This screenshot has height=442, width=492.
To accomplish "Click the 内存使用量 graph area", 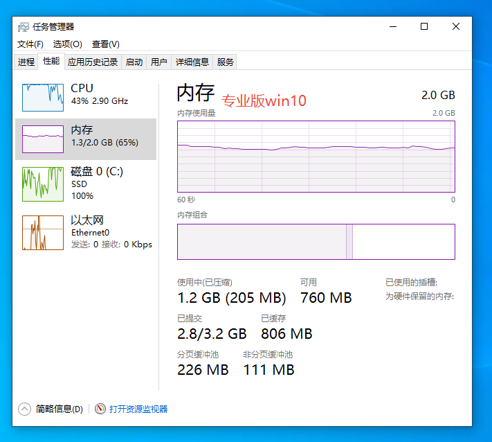I will 316,157.
